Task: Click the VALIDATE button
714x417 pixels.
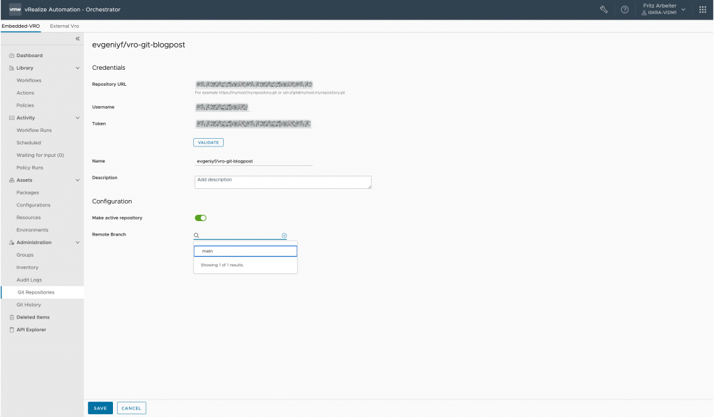Action: pyautogui.click(x=208, y=142)
